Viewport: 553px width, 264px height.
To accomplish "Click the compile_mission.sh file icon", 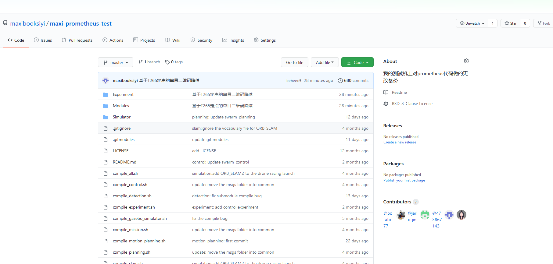I will [x=106, y=230].
